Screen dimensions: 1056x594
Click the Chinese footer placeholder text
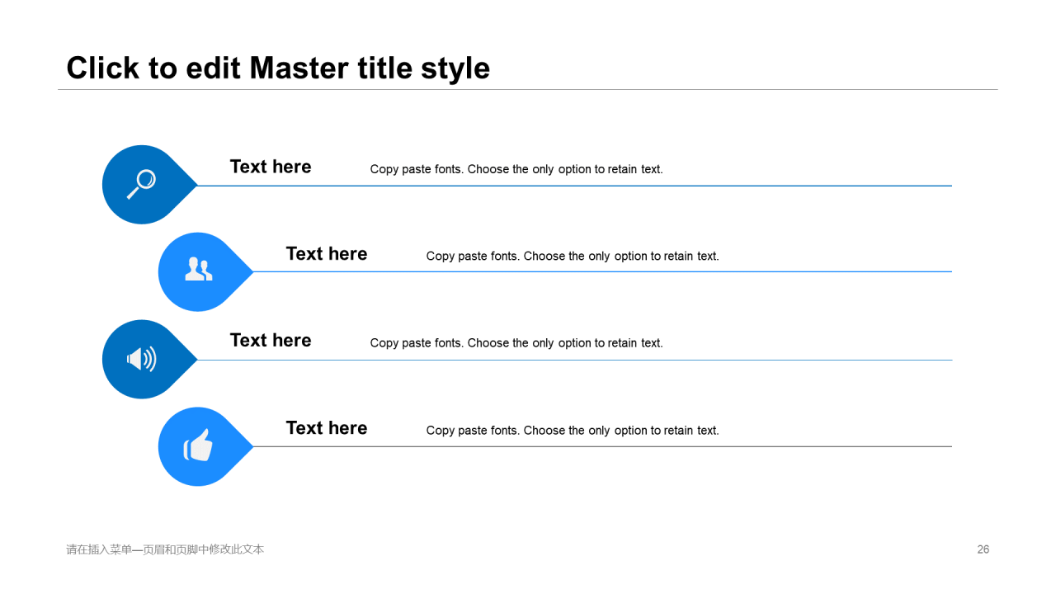point(165,549)
